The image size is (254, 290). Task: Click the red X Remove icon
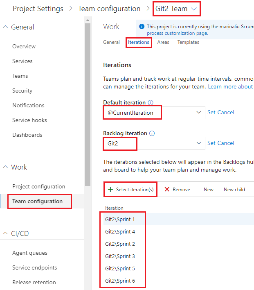(167, 190)
